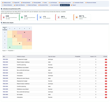
Task: Click the Taux de levée des réserves check icon
Action: (x=77, y=17)
